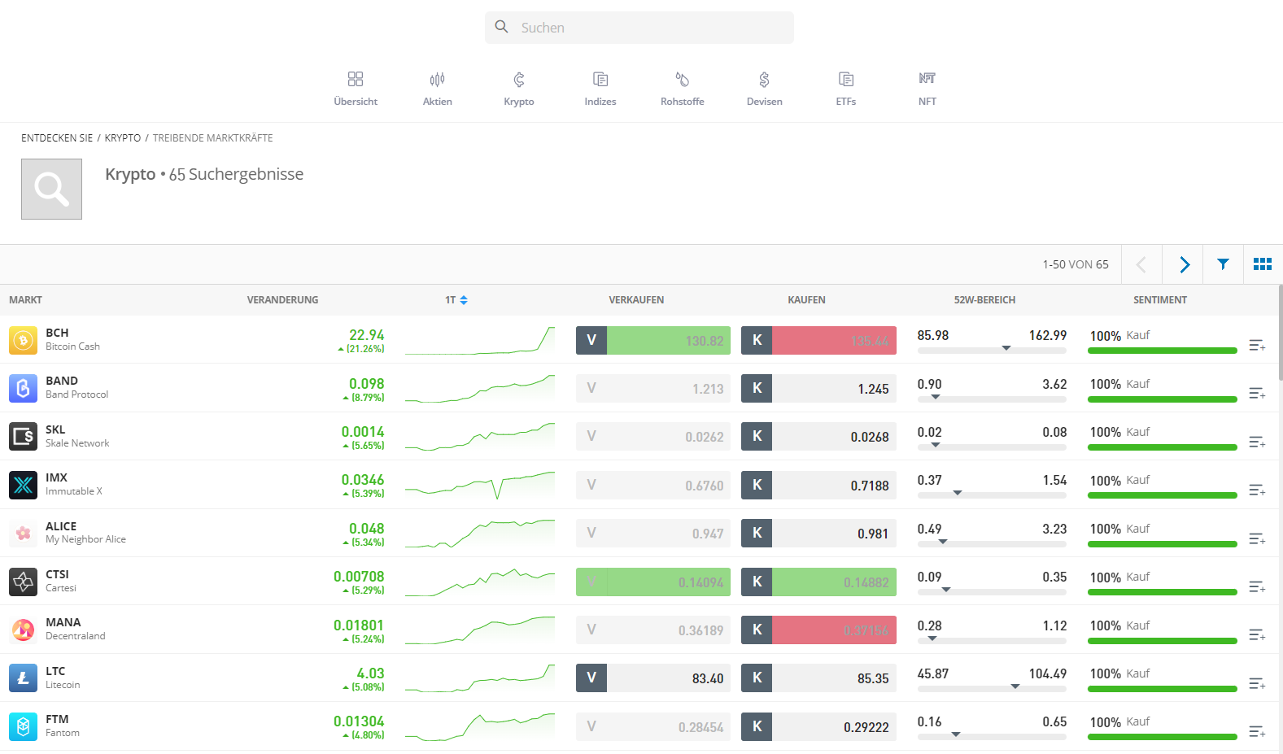
Task: Add ALICE to watchlist icon
Action: (x=1257, y=539)
